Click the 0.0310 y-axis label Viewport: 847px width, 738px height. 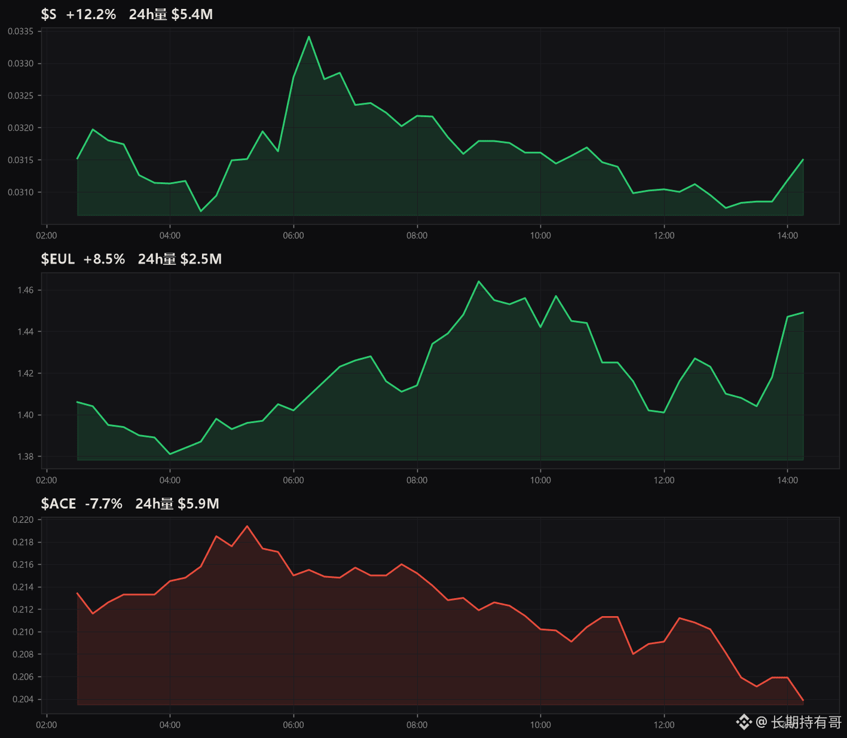tap(20, 192)
